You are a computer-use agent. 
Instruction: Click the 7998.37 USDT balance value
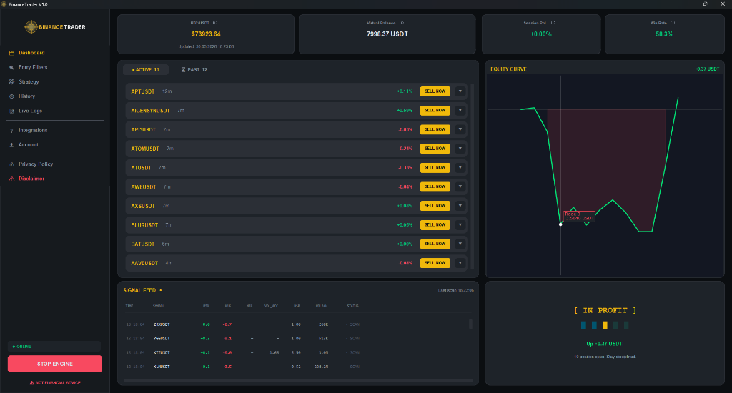point(387,34)
